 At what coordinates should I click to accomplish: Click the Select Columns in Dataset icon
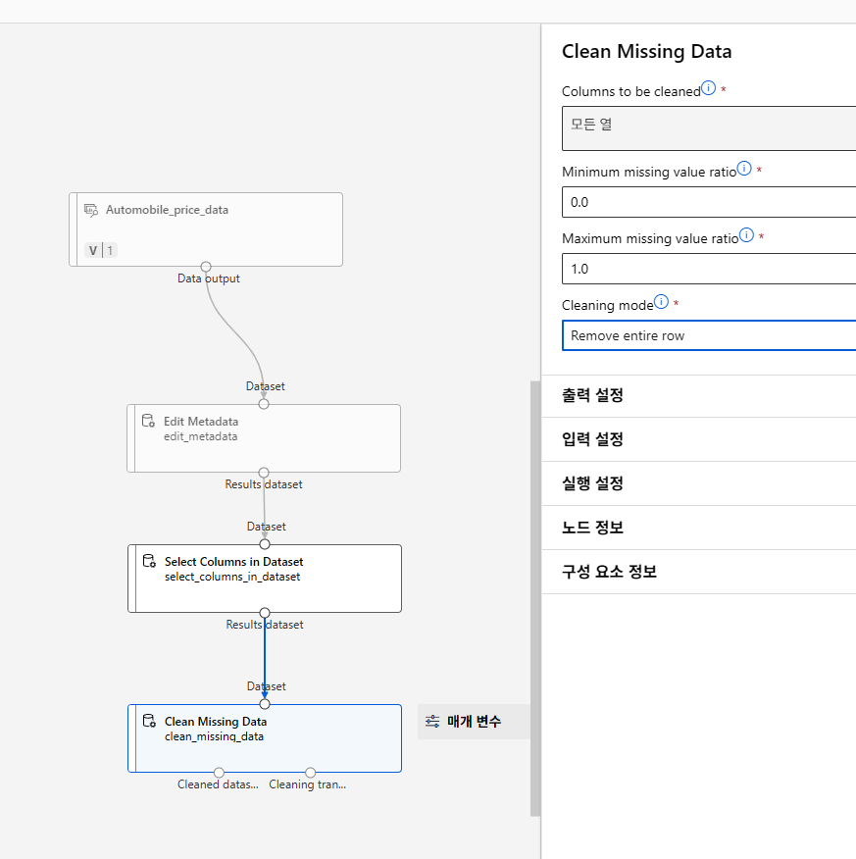pyautogui.click(x=150, y=562)
